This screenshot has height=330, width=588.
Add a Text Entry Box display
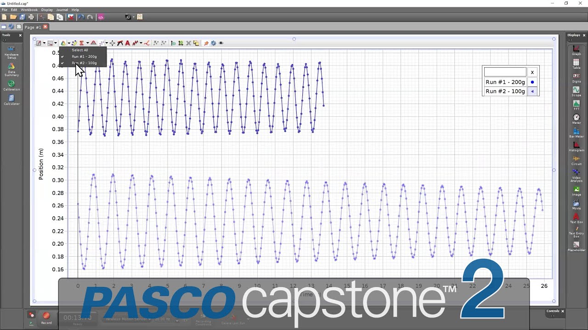(576, 232)
